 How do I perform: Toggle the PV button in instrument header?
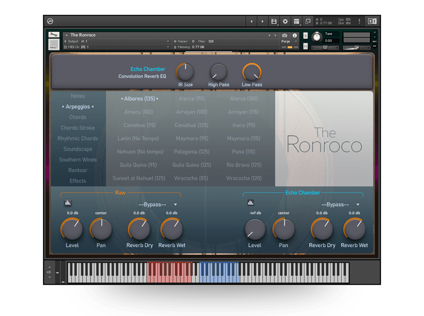[374, 46]
